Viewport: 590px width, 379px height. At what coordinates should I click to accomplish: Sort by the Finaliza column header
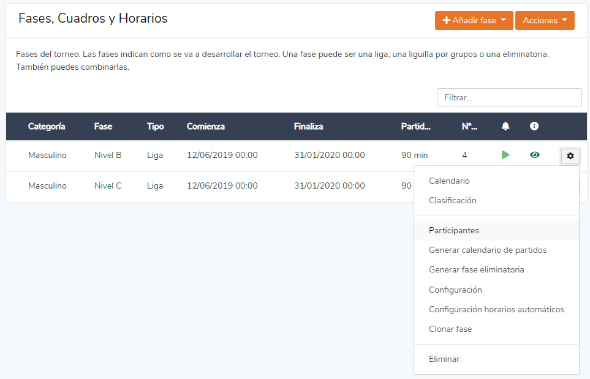point(309,126)
